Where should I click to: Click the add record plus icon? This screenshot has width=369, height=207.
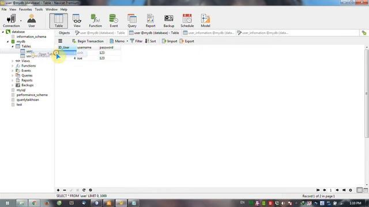click(x=58, y=190)
